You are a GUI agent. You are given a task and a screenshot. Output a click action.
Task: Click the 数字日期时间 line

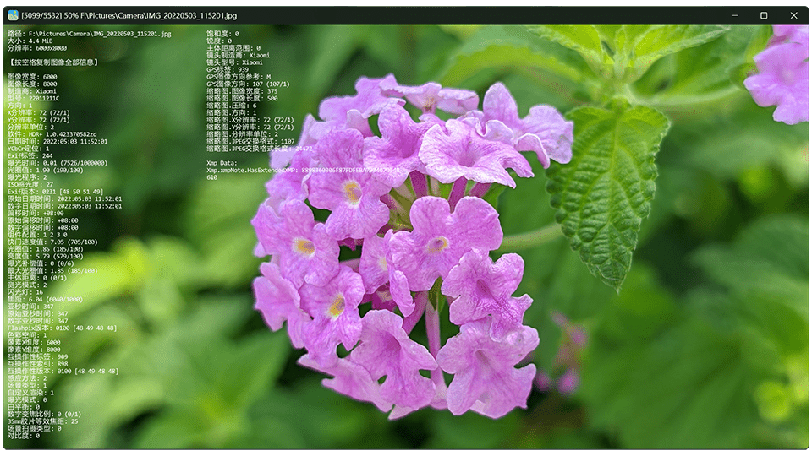coord(65,206)
